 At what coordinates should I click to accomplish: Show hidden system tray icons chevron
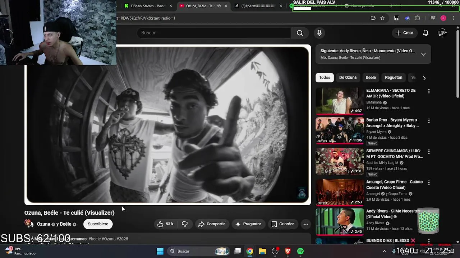click(385, 251)
